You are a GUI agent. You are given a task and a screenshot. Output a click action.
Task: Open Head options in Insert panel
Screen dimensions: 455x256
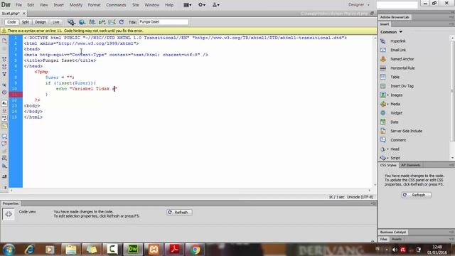395,149
